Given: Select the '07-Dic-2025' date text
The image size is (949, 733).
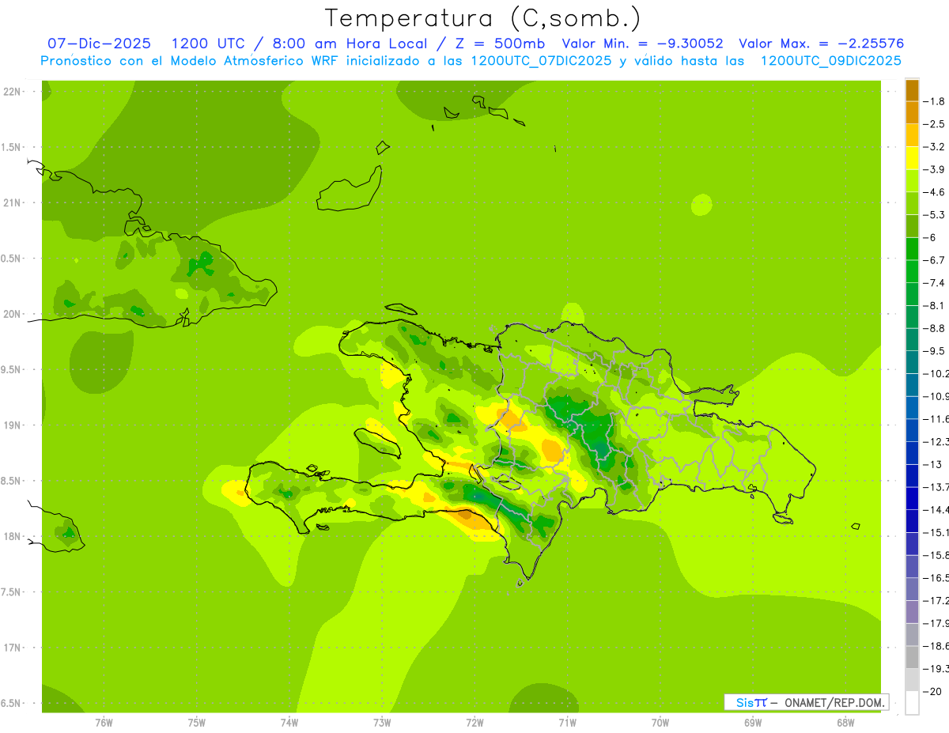Looking at the screenshot, I should (x=99, y=43).
